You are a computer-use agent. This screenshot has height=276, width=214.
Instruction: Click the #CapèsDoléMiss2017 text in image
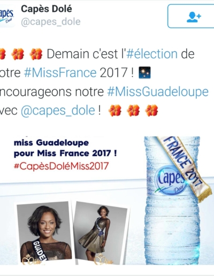click(x=61, y=166)
